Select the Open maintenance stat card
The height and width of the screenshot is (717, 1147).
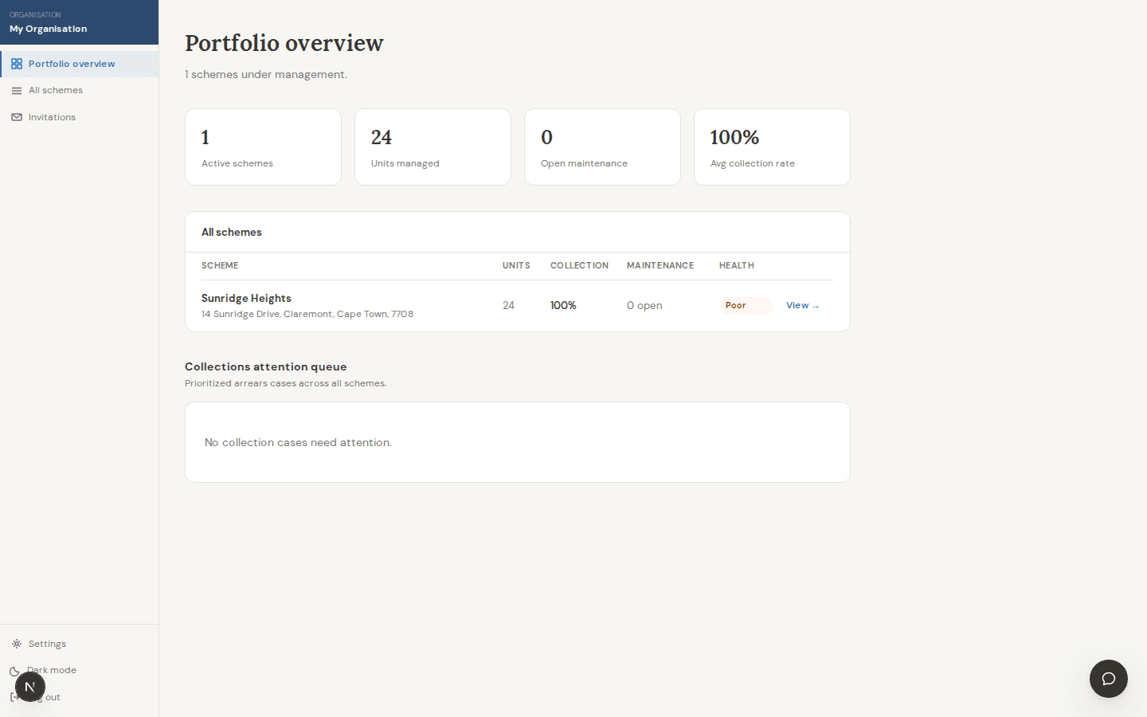point(602,147)
